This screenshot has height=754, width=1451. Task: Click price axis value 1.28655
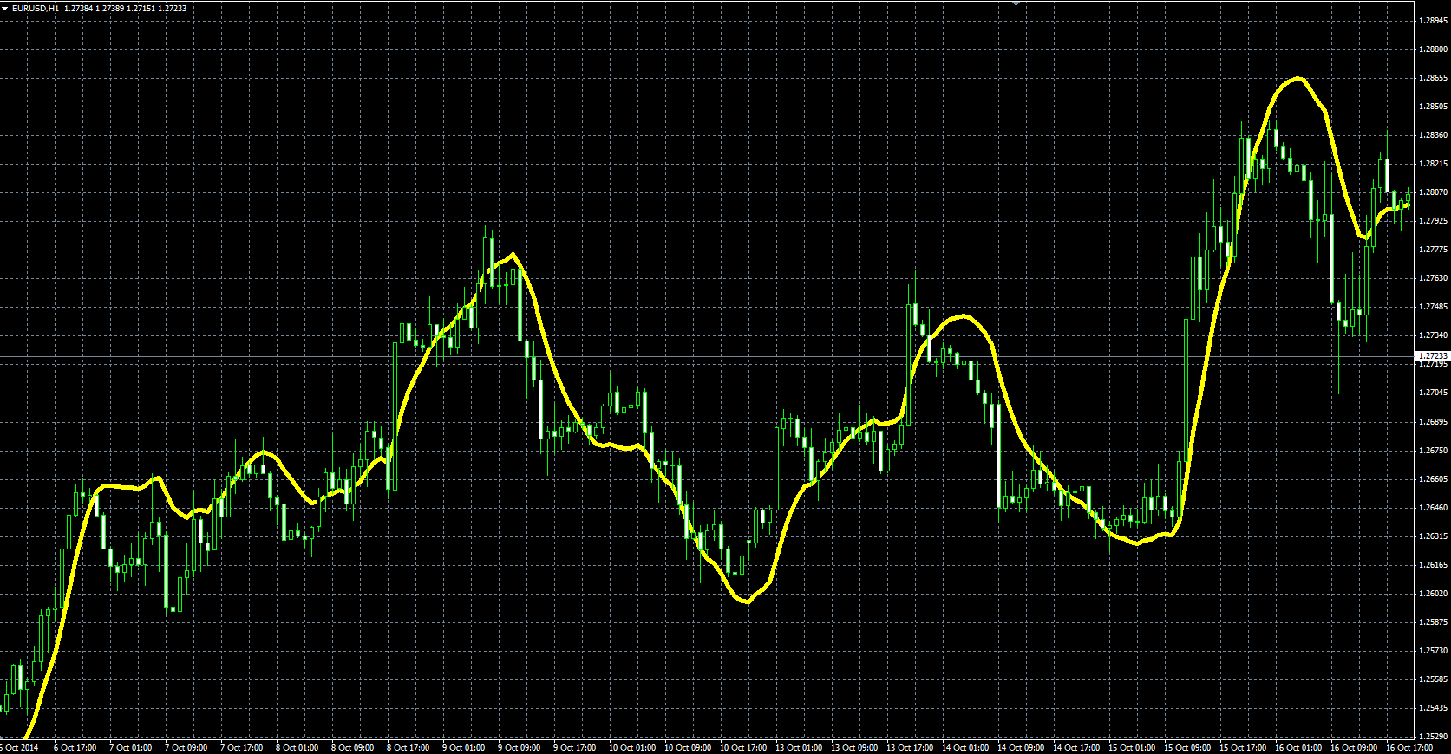(1433, 77)
